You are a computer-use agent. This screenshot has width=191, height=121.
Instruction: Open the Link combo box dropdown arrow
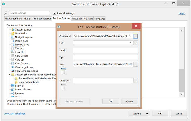point(130,43)
